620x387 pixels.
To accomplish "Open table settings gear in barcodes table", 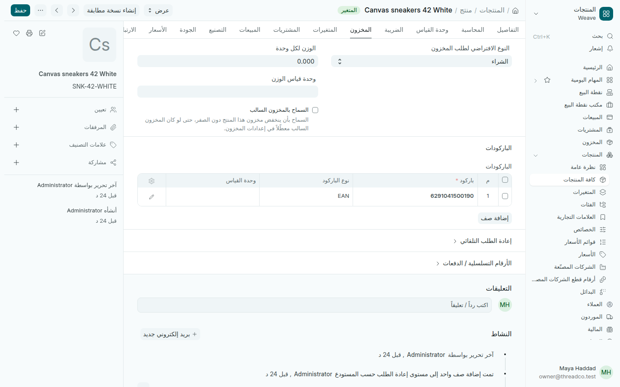I will point(152,181).
